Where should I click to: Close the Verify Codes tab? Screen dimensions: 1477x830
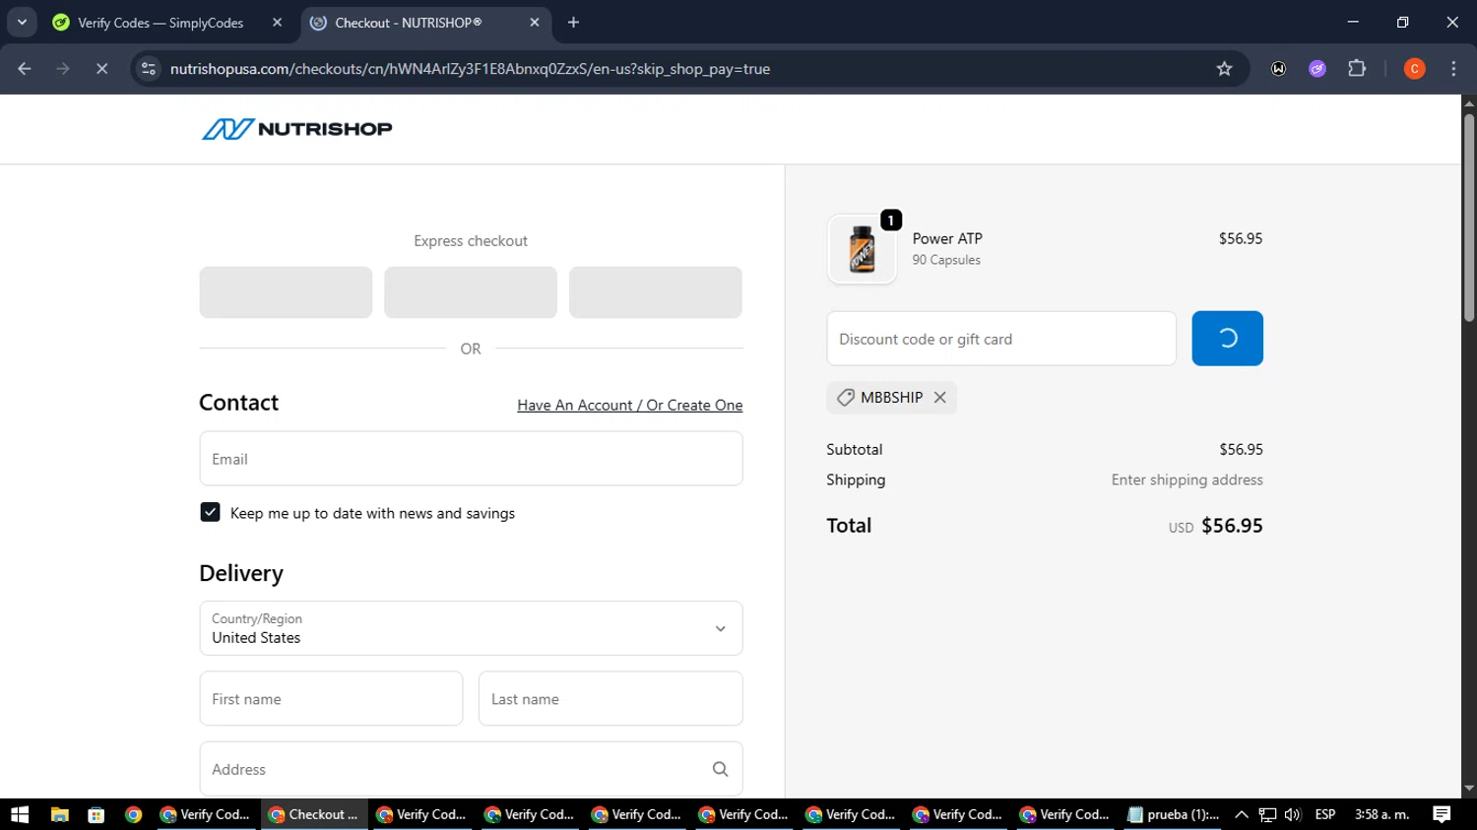tap(277, 23)
